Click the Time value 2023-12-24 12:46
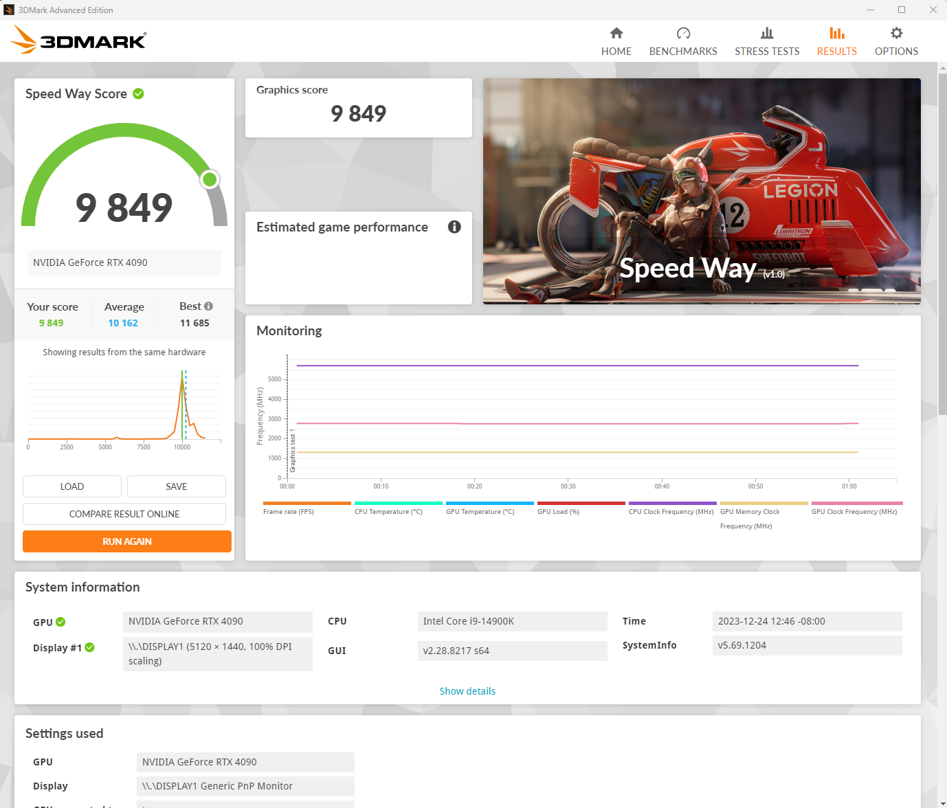The image size is (947, 808). tap(807, 621)
